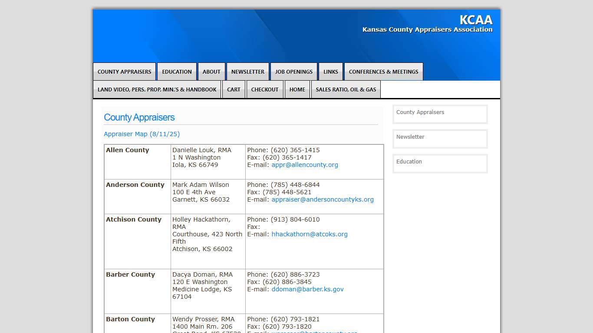Image resolution: width=593 pixels, height=333 pixels.
Task: Open the County Appraisers menu tab
Action: click(124, 72)
